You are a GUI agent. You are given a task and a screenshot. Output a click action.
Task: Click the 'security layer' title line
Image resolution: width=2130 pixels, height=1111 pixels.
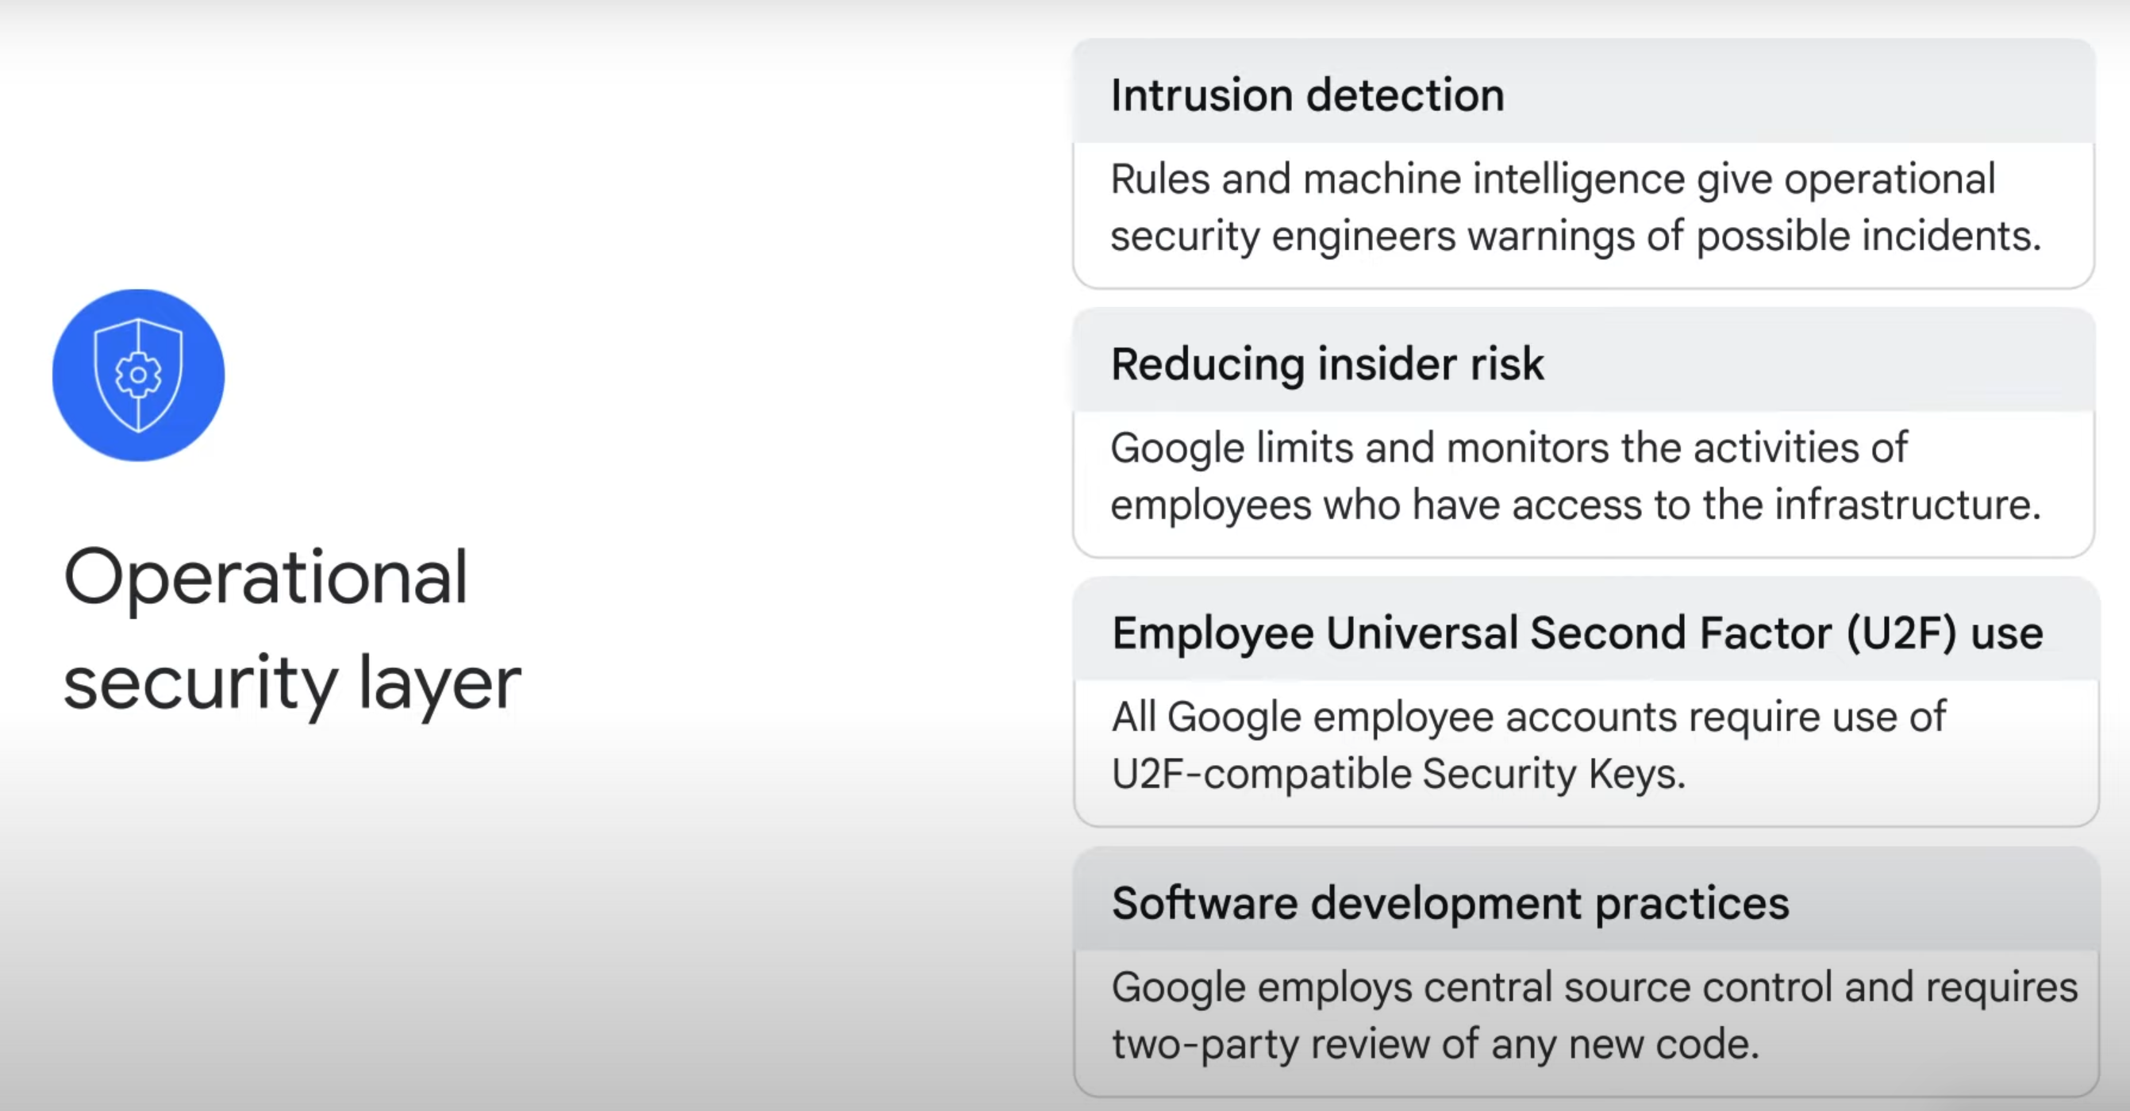coord(292,682)
